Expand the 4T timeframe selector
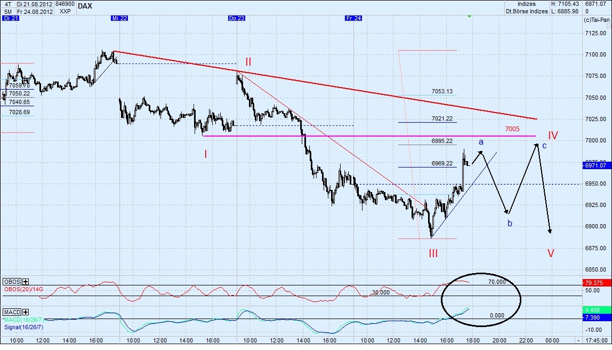 click(7, 4)
